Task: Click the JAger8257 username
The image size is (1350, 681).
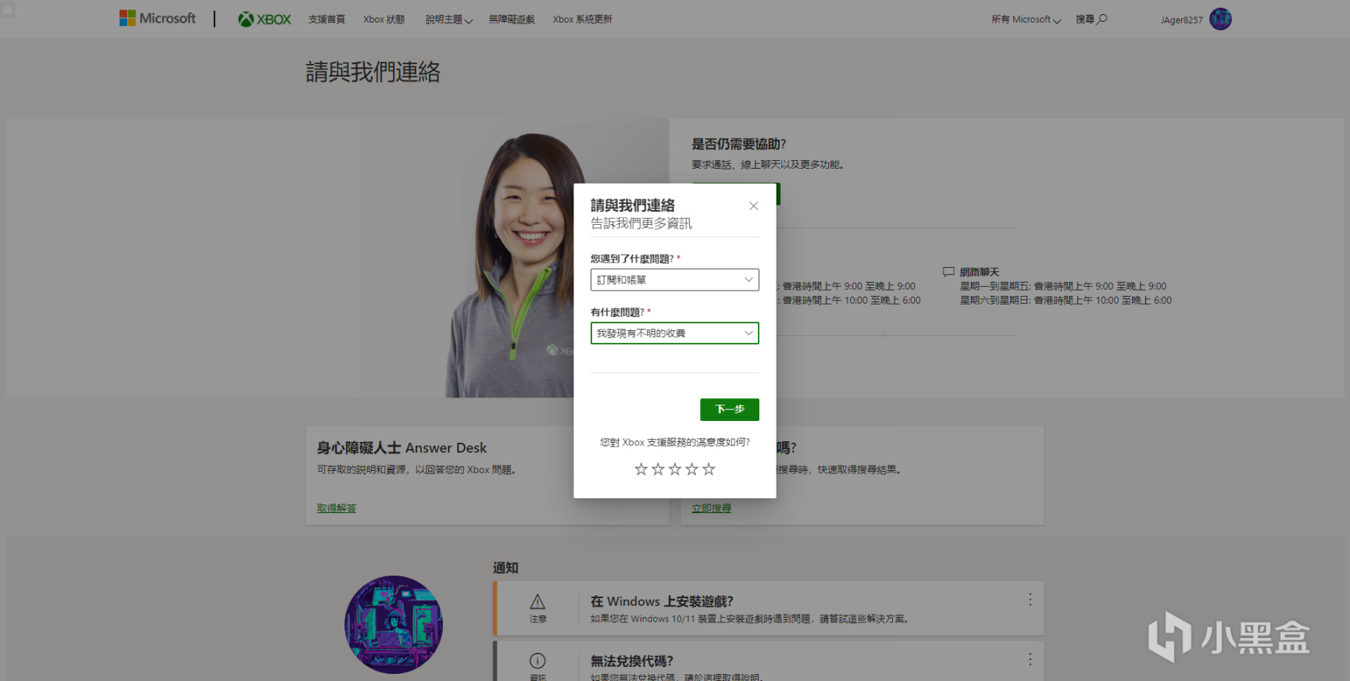Action: pyautogui.click(x=1181, y=20)
